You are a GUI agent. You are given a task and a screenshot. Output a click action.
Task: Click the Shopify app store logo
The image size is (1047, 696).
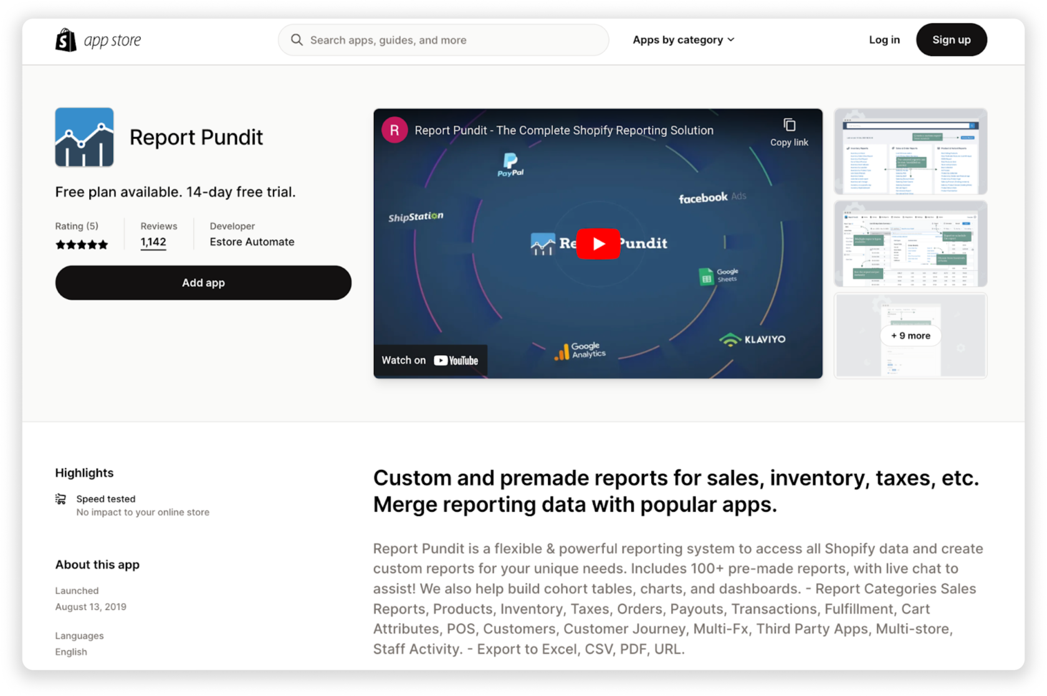tap(98, 39)
